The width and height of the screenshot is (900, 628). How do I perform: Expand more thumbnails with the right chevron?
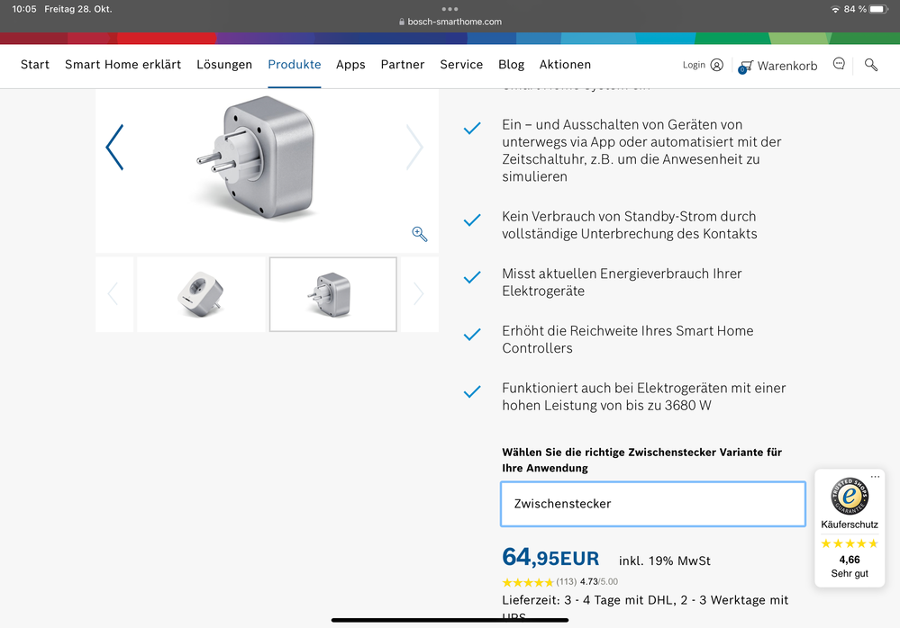point(418,293)
